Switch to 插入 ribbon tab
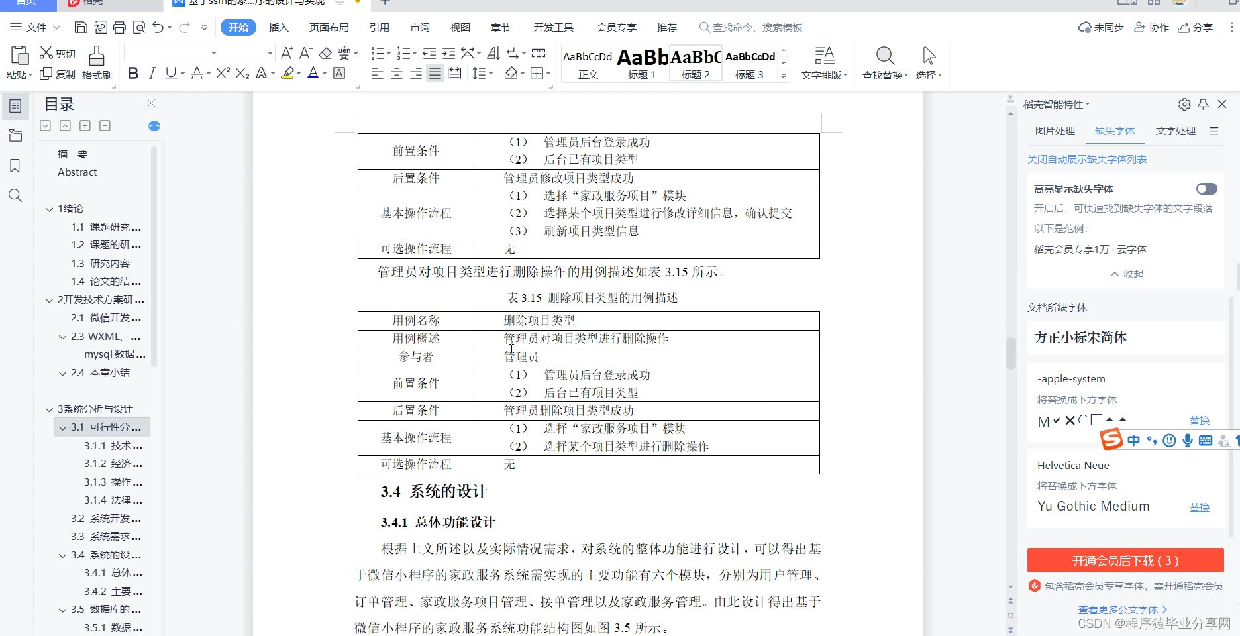Image resolution: width=1240 pixels, height=636 pixels. pyautogui.click(x=278, y=27)
